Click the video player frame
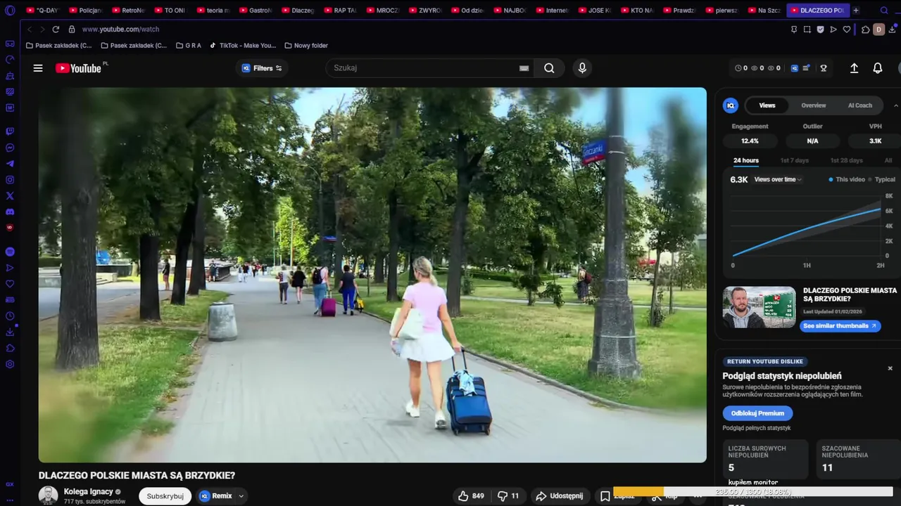 (x=372, y=275)
